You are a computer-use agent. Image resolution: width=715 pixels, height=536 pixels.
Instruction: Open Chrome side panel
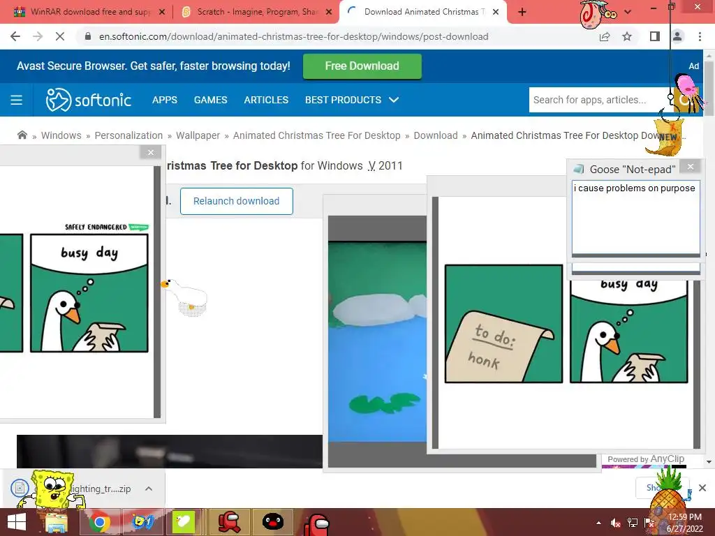(654, 36)
